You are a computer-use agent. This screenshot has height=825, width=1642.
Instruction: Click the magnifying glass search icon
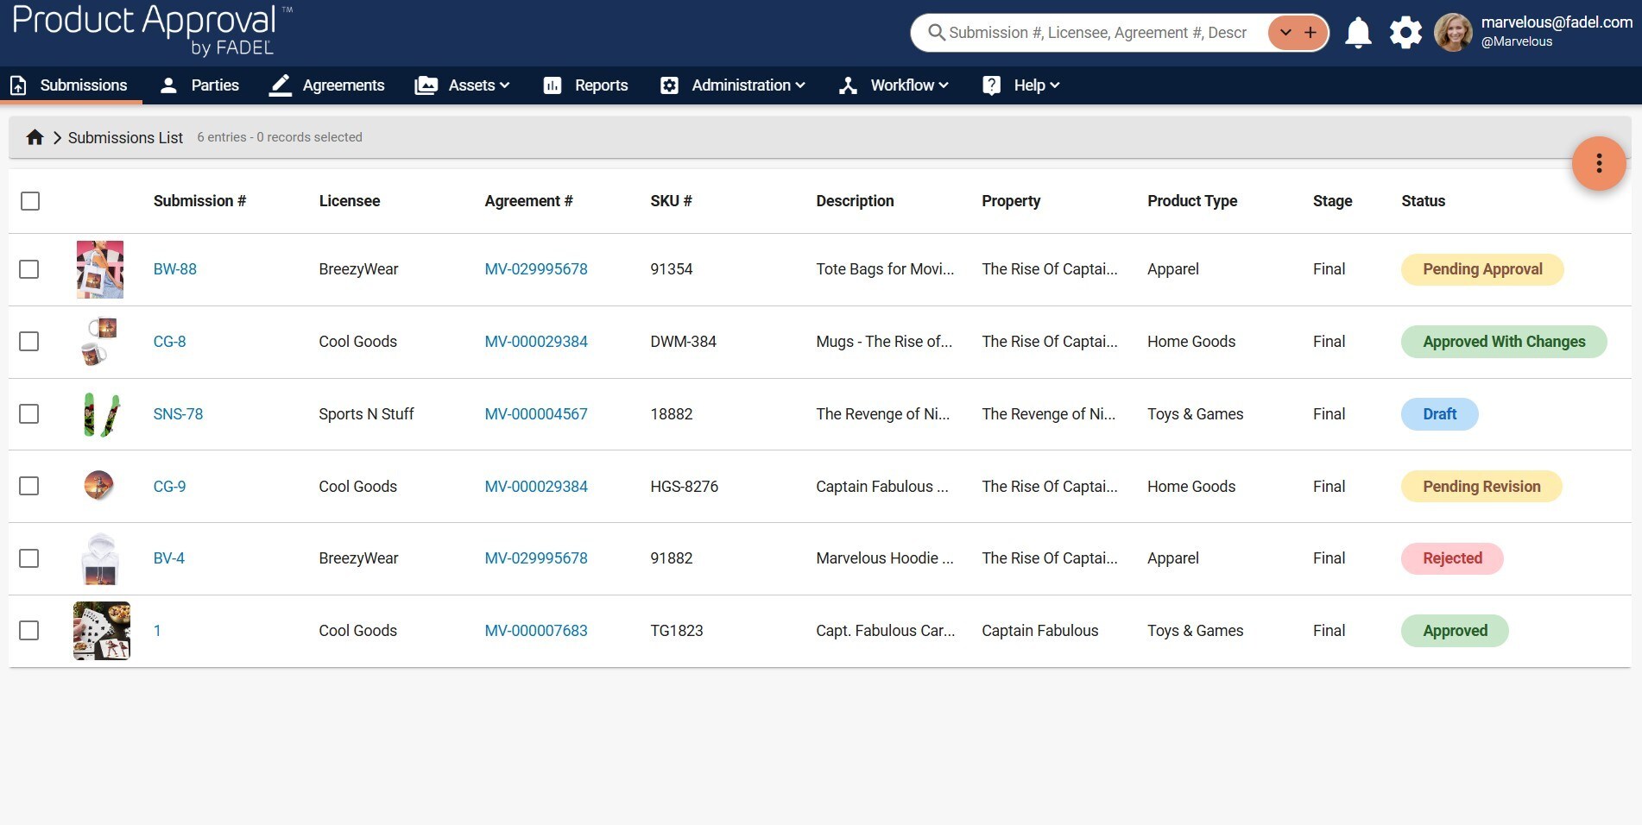pos(936,33)
